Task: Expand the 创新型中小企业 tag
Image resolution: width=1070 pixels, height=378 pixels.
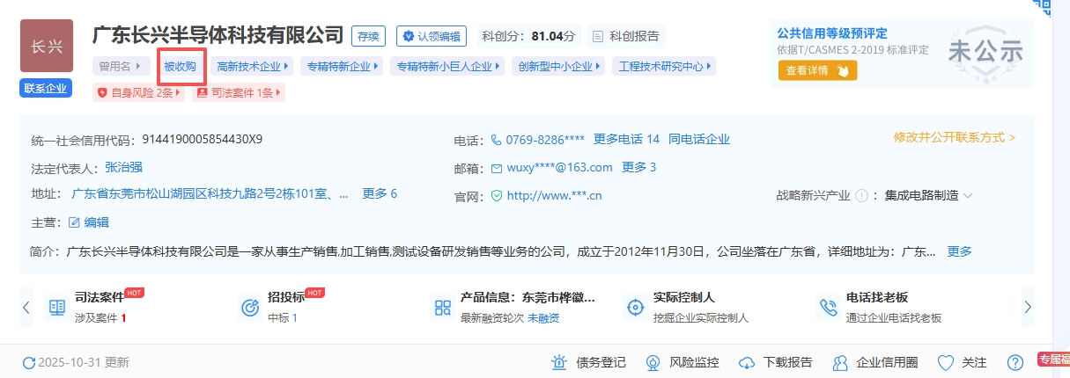Action: (558, 66)
